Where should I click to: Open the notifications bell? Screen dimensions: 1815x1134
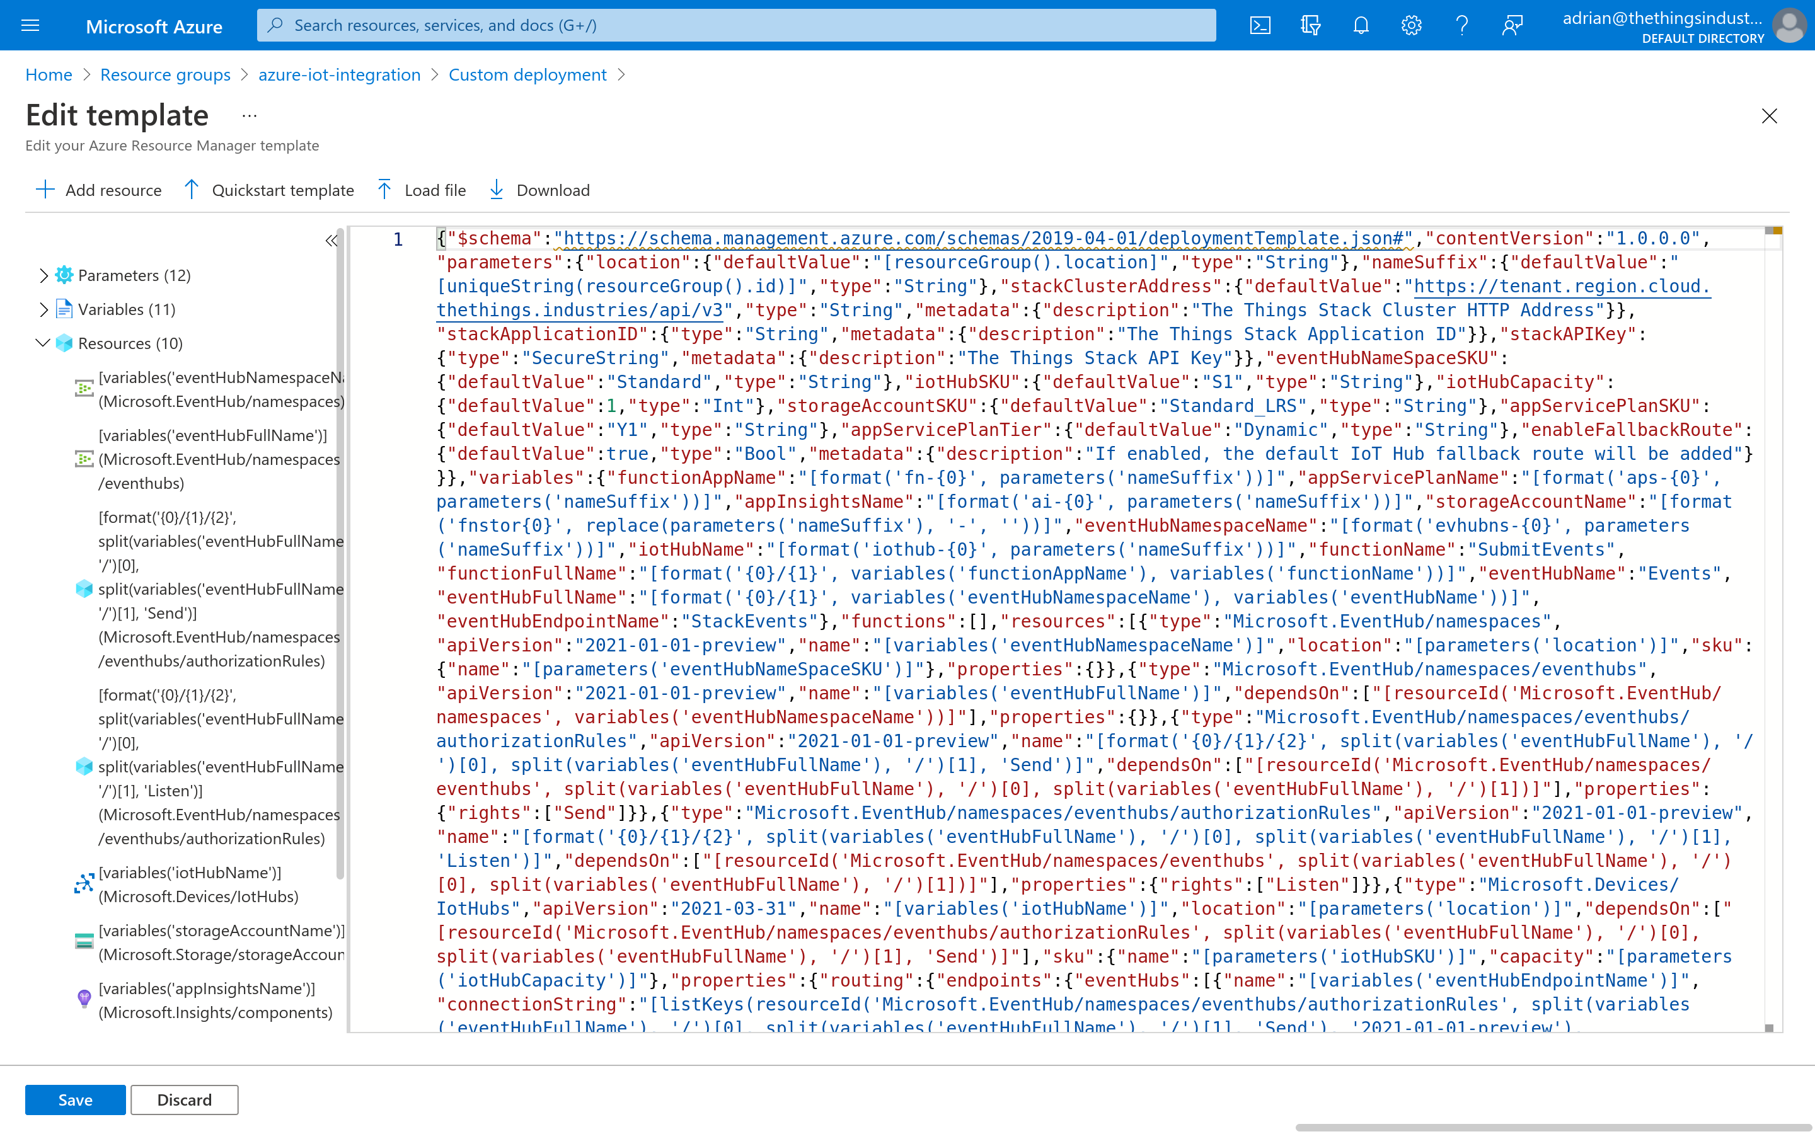click(x=1361, y=25)
